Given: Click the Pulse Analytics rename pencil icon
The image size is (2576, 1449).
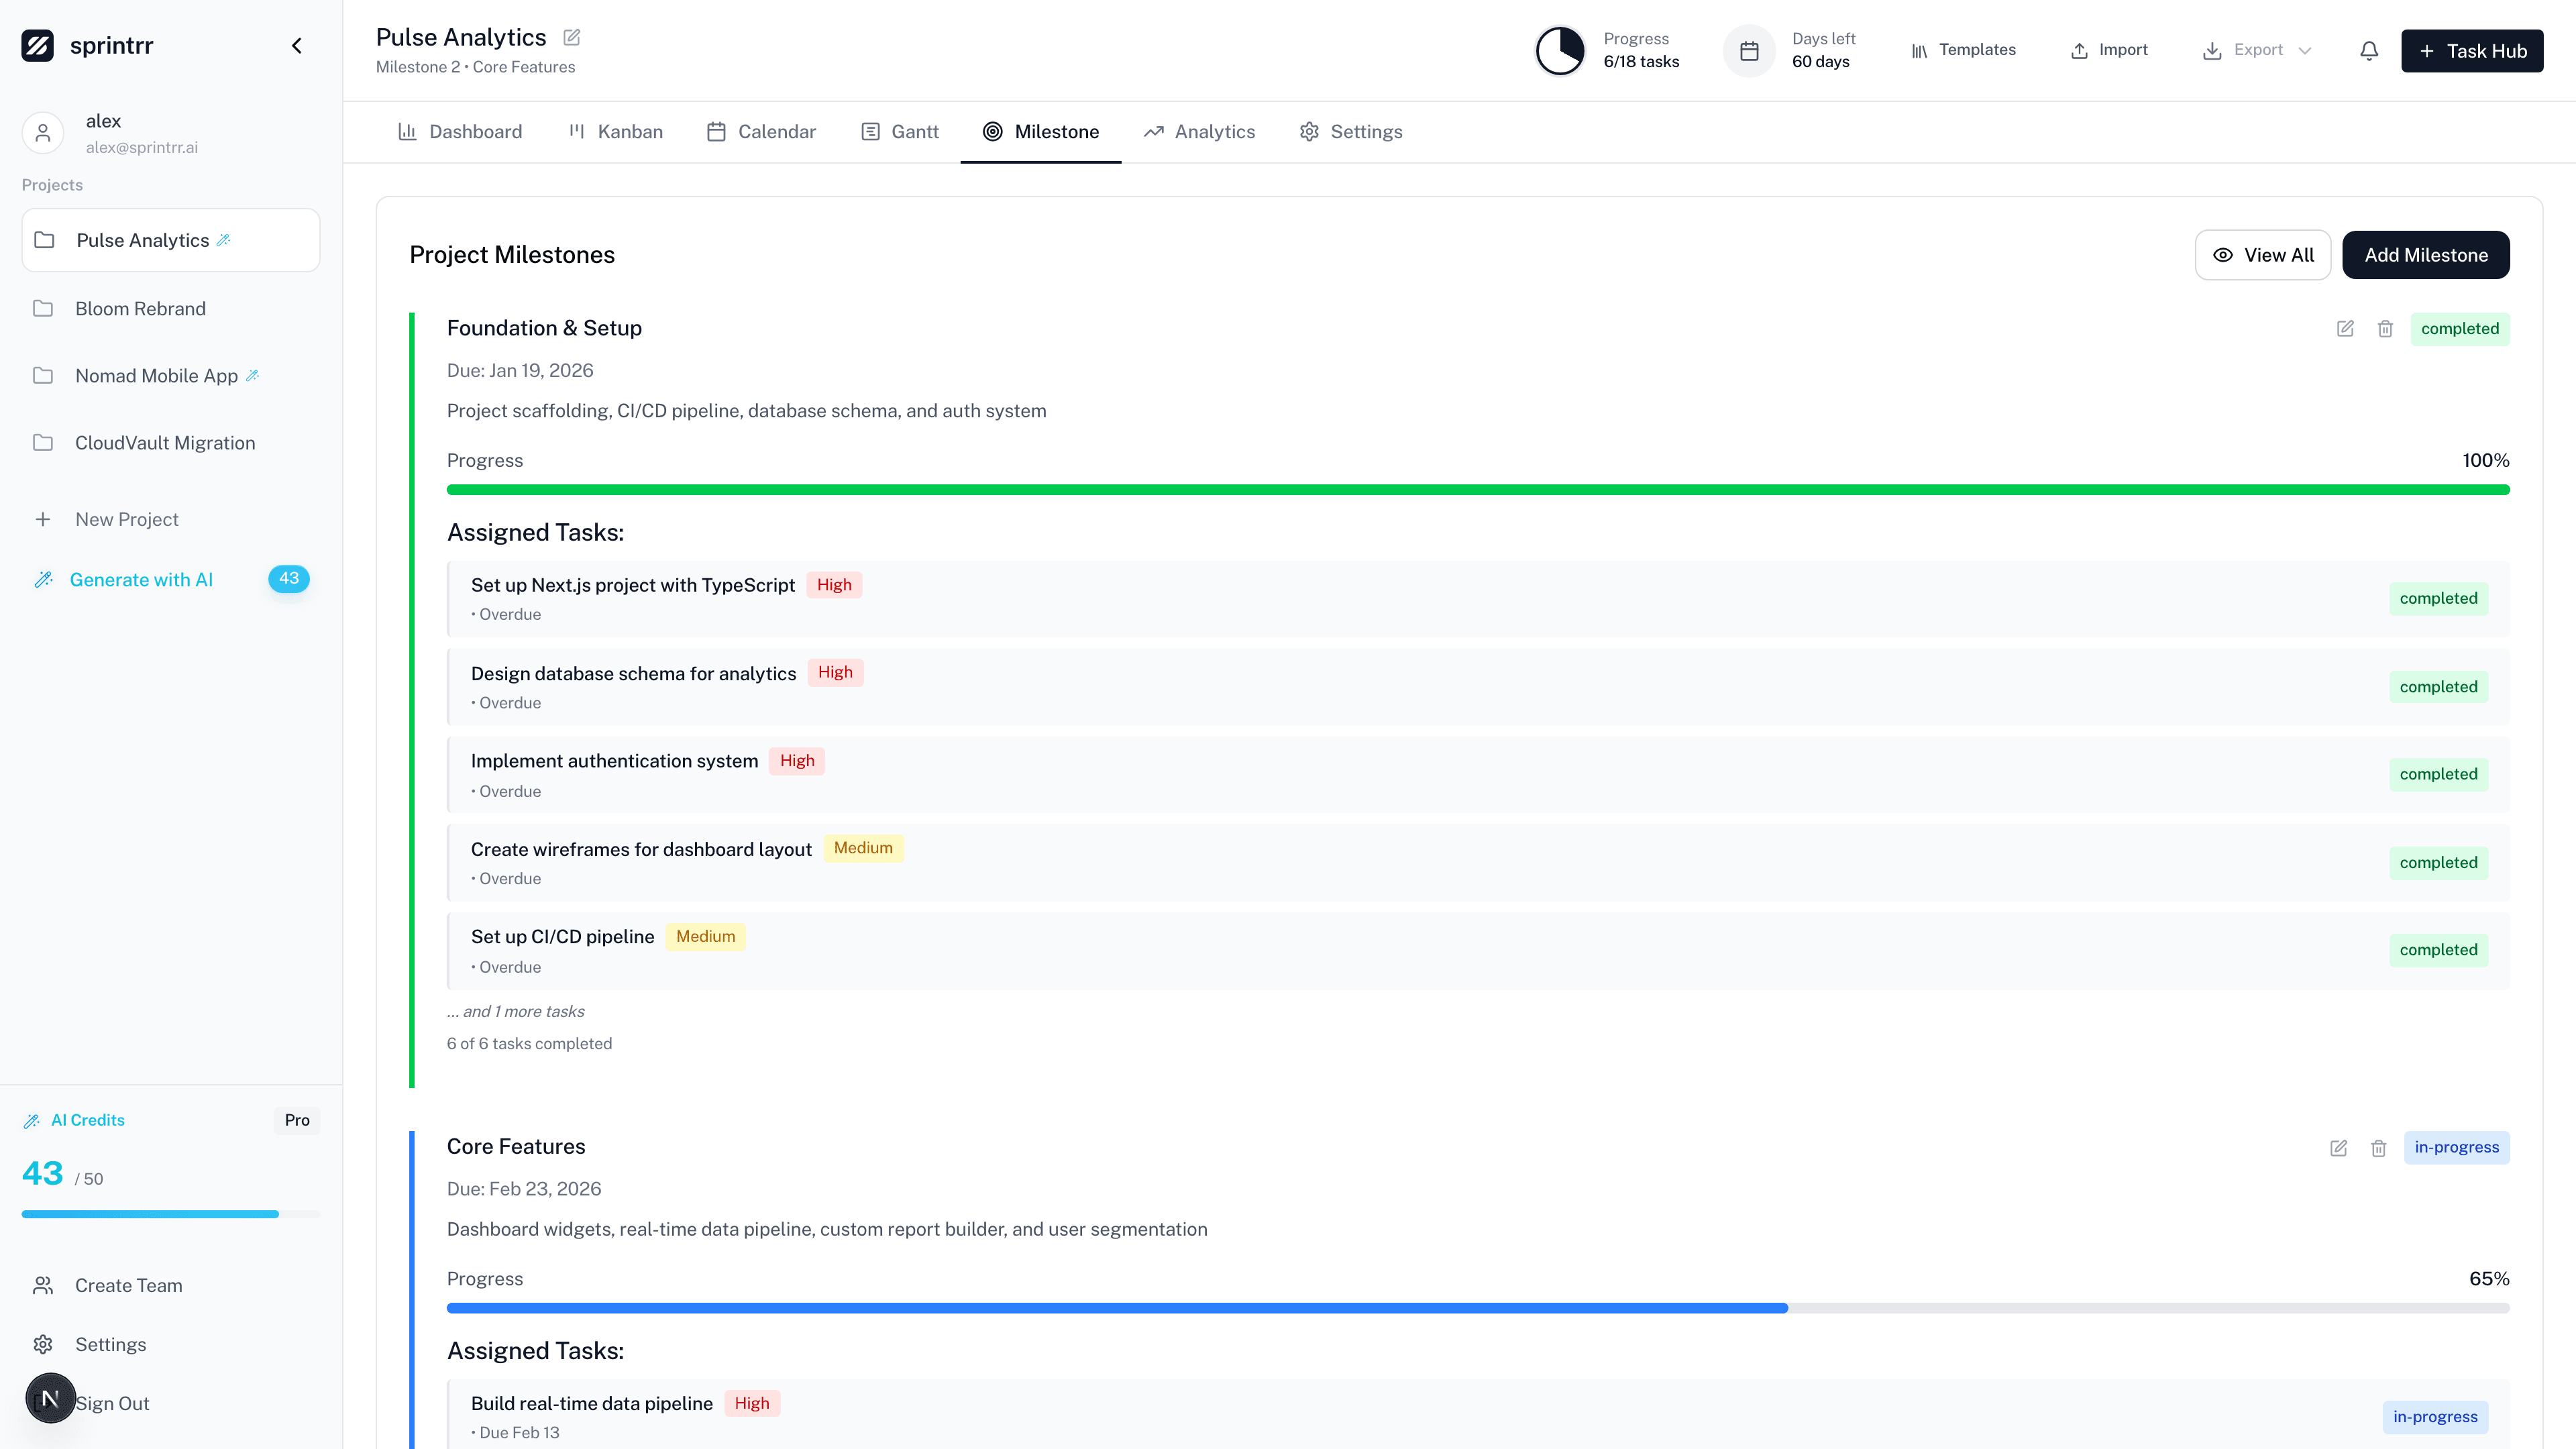Looking at the screenshot, I should 571,37.
